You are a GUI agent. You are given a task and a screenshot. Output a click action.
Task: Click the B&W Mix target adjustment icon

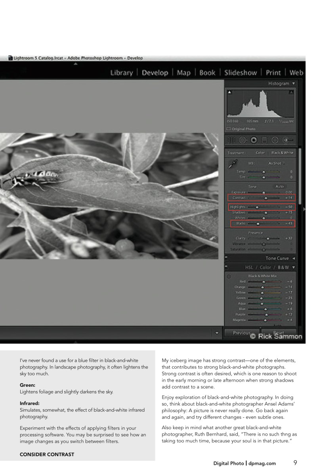coord(229,276)
